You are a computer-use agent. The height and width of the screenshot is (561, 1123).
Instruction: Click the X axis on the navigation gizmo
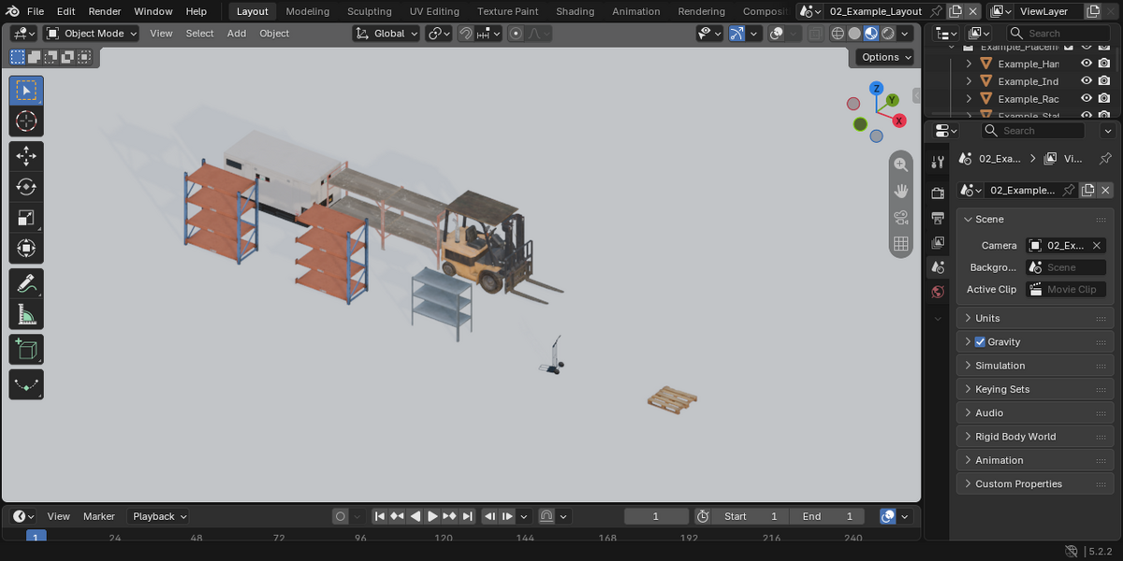click(x=899, y=121)
